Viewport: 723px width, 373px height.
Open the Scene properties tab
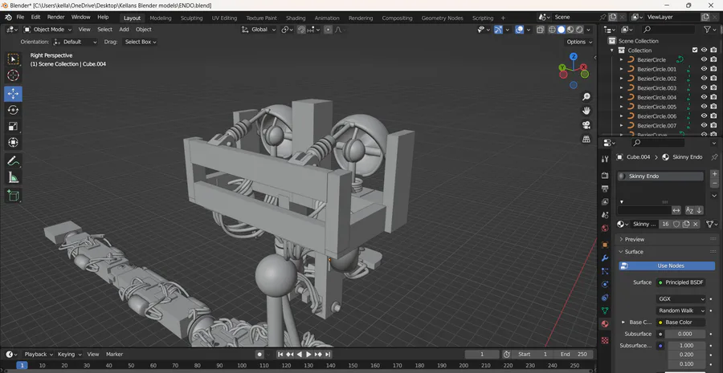[605, 215]
